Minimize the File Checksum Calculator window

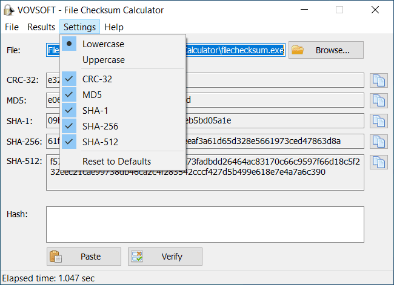304,10
